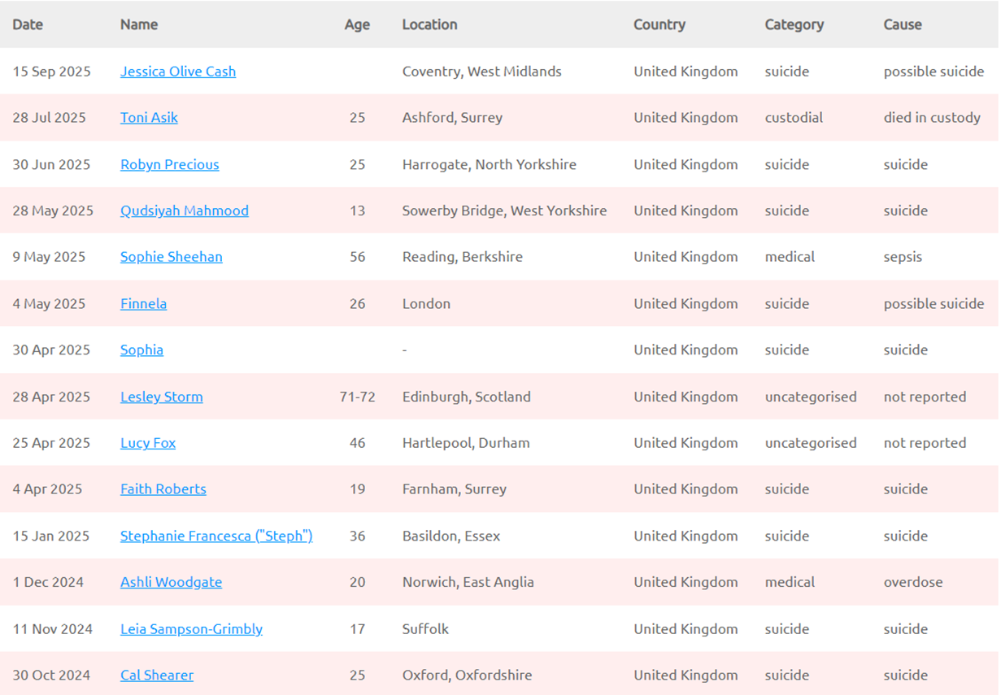Click the Faith Roberts link
Image resolution: width=1001 pixels, height=695 pixels.
(x=163, y=489)
